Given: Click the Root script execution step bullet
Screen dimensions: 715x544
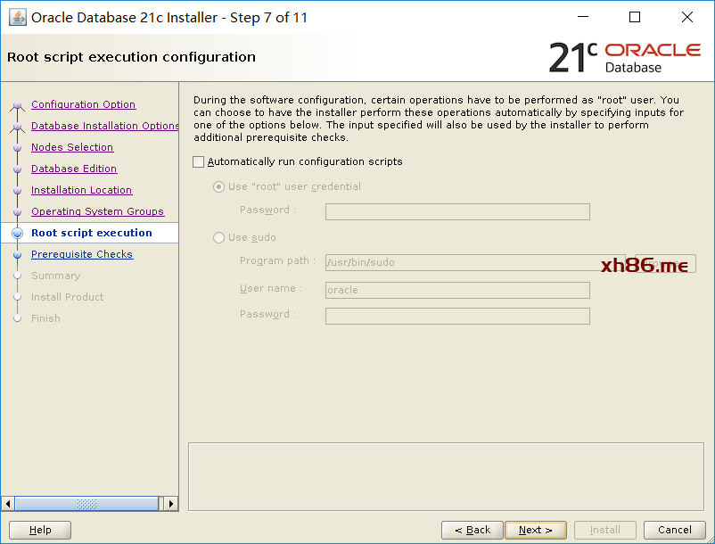Looking at the screenshot, I should tap(17, 233).
